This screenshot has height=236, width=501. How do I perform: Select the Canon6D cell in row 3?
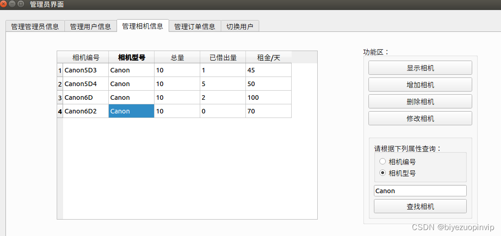click(x=85, y=97)
